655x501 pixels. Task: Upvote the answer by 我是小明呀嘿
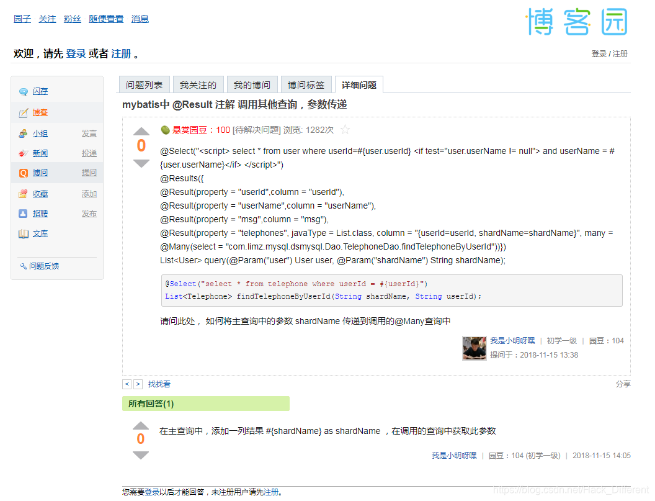(x=141, y=426)
